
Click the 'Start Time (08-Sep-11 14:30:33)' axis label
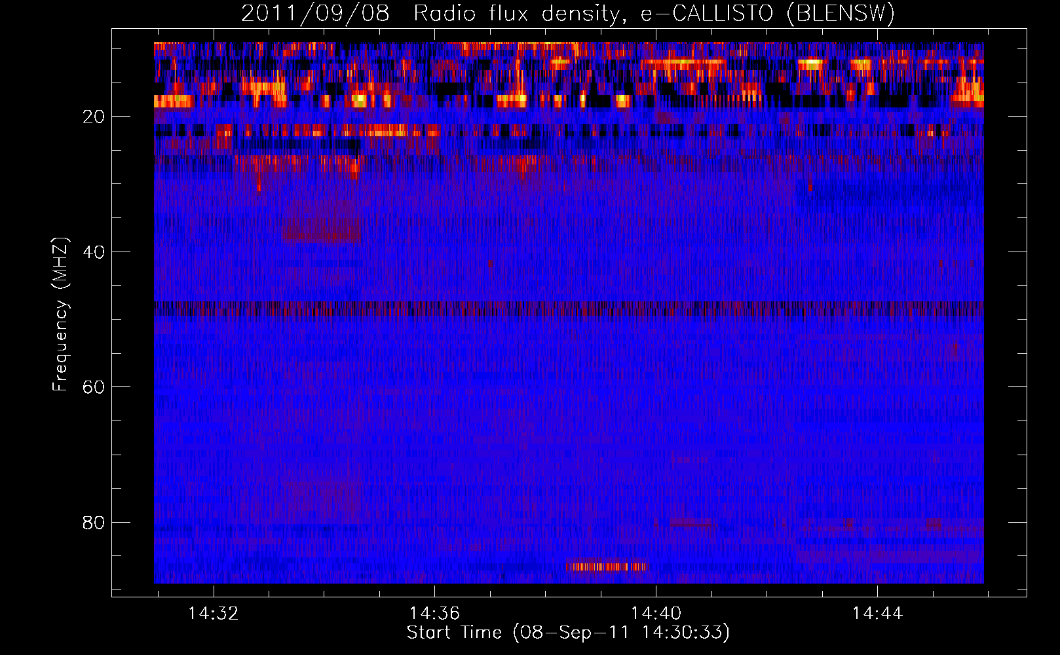tap(568, 633)
